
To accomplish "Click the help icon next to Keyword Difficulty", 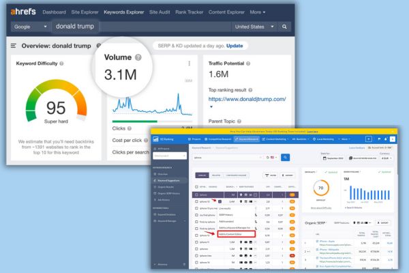I will pos(61,63).
